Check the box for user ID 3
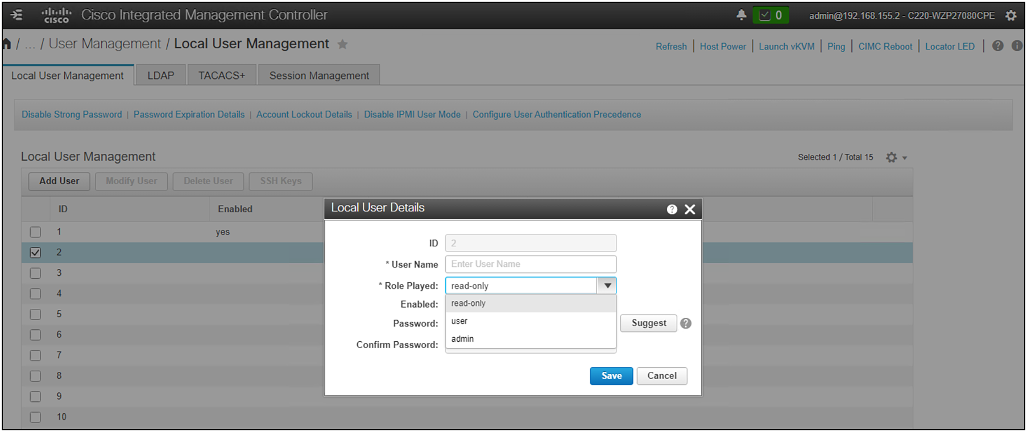This screenshot has height=432, width=1027. pyautogui.click(x=35, y=273)
